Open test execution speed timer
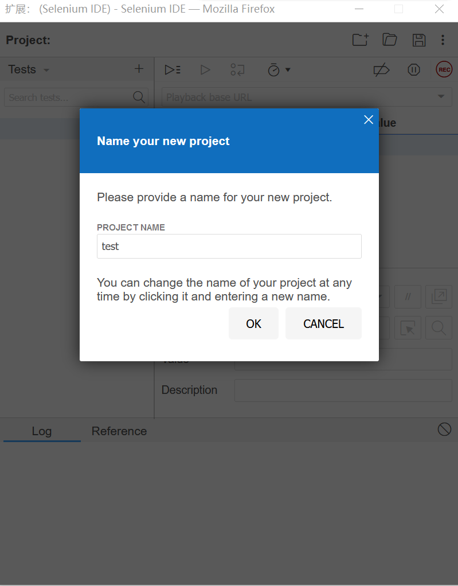The width and height of the screenshot is (458, 586). 274,69
